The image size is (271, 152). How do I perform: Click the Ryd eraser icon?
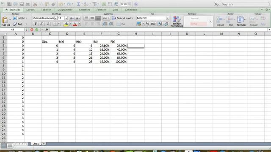pos(15,24)
